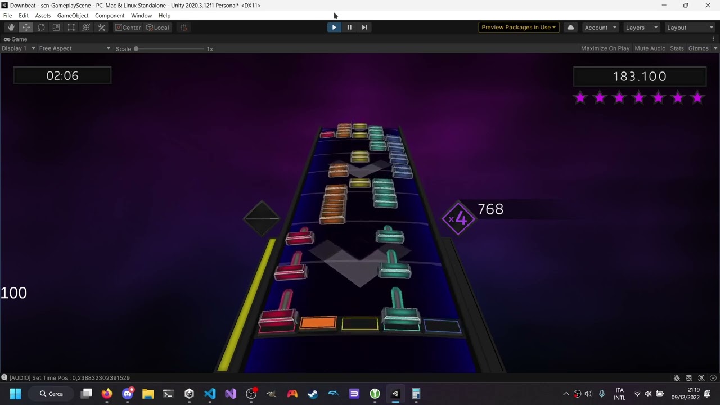Toggle grid snapping icon
Image resolution: width=720 pixels, height=405 pixels.
tap(183, 28)
